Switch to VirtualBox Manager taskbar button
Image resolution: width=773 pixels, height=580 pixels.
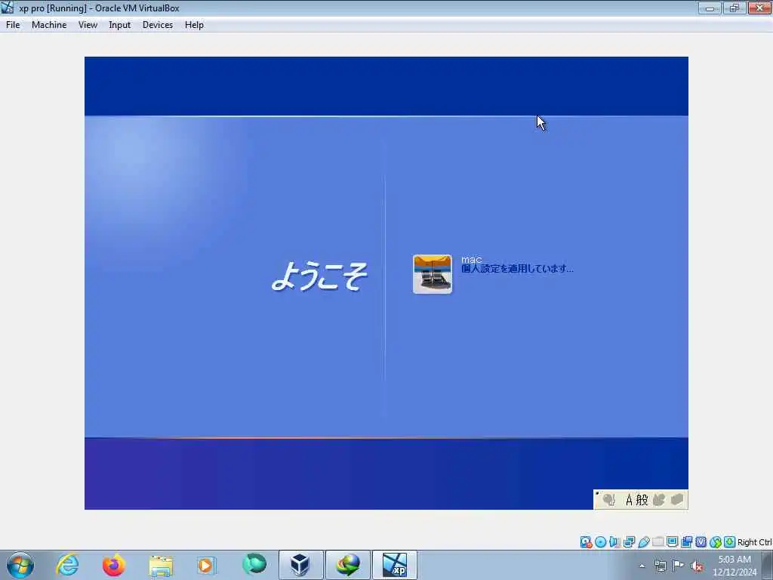tap(300, 565)
